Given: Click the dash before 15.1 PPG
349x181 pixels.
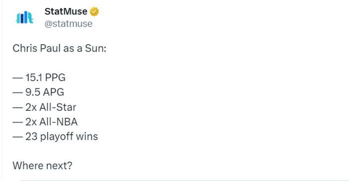Looking at the screenshot, I should 17,78.
